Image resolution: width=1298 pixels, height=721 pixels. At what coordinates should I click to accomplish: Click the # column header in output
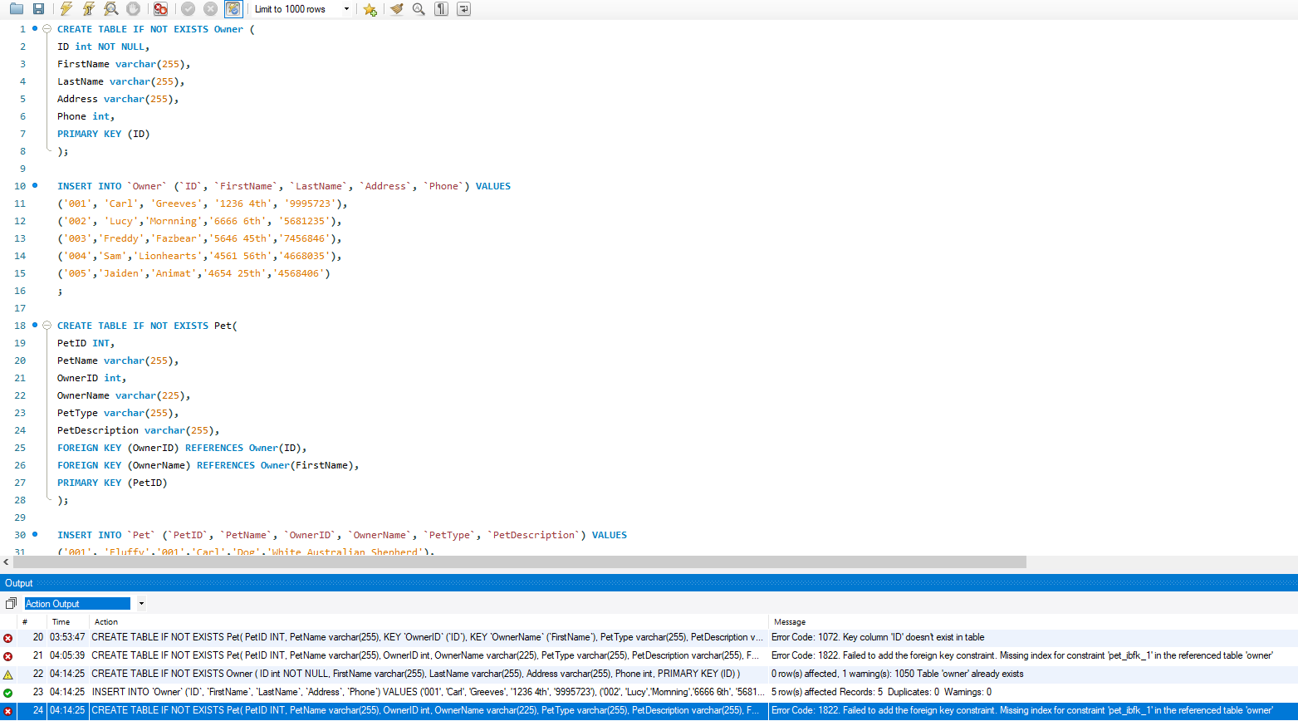coord(25,621)
